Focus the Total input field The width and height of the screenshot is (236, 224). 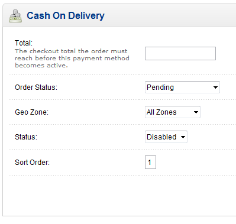click(180, 53)
